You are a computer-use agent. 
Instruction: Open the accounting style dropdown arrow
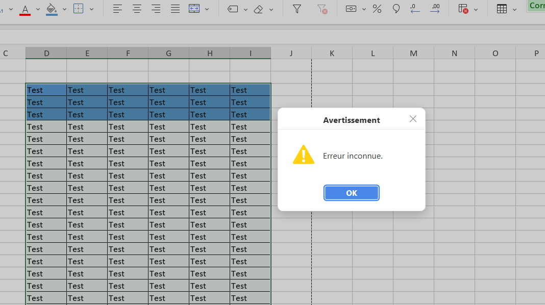tap(364, 9)
